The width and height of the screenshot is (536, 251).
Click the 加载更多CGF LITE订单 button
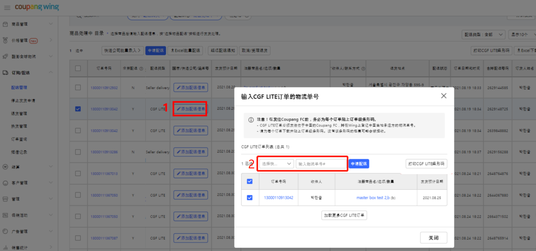[x=344, y=215]
